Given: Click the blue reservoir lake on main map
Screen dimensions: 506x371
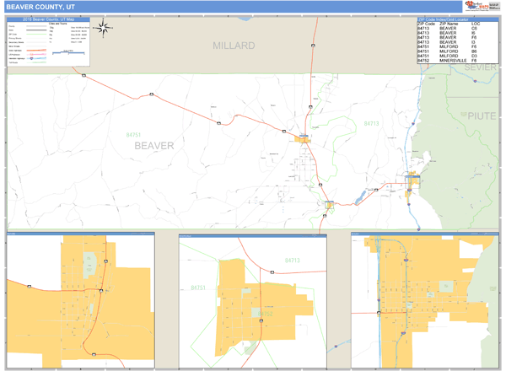Looking at the screenshot, I should point(360,197).
